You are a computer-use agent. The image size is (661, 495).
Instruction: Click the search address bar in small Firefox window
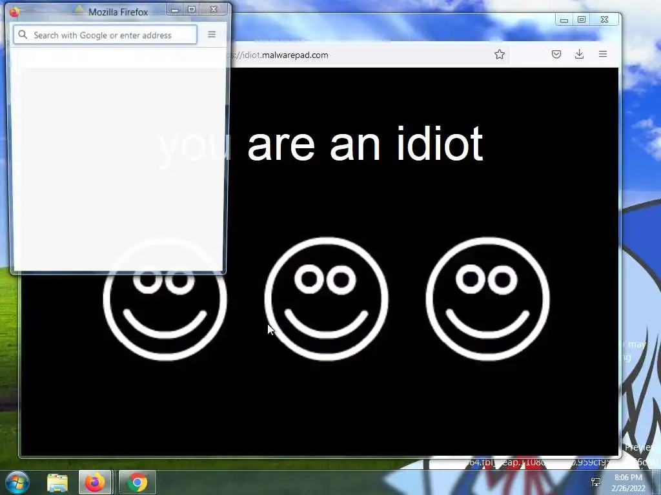tap(105, 35)
